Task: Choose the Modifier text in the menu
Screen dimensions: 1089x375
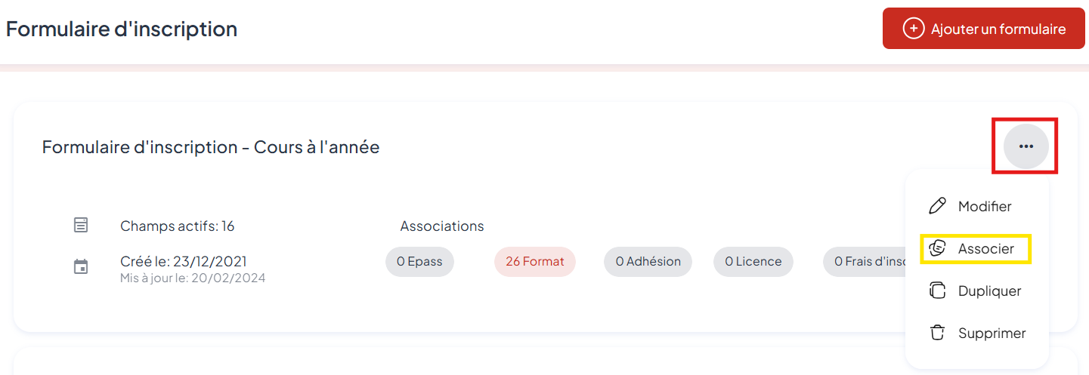Action: (x=984, y=206)
